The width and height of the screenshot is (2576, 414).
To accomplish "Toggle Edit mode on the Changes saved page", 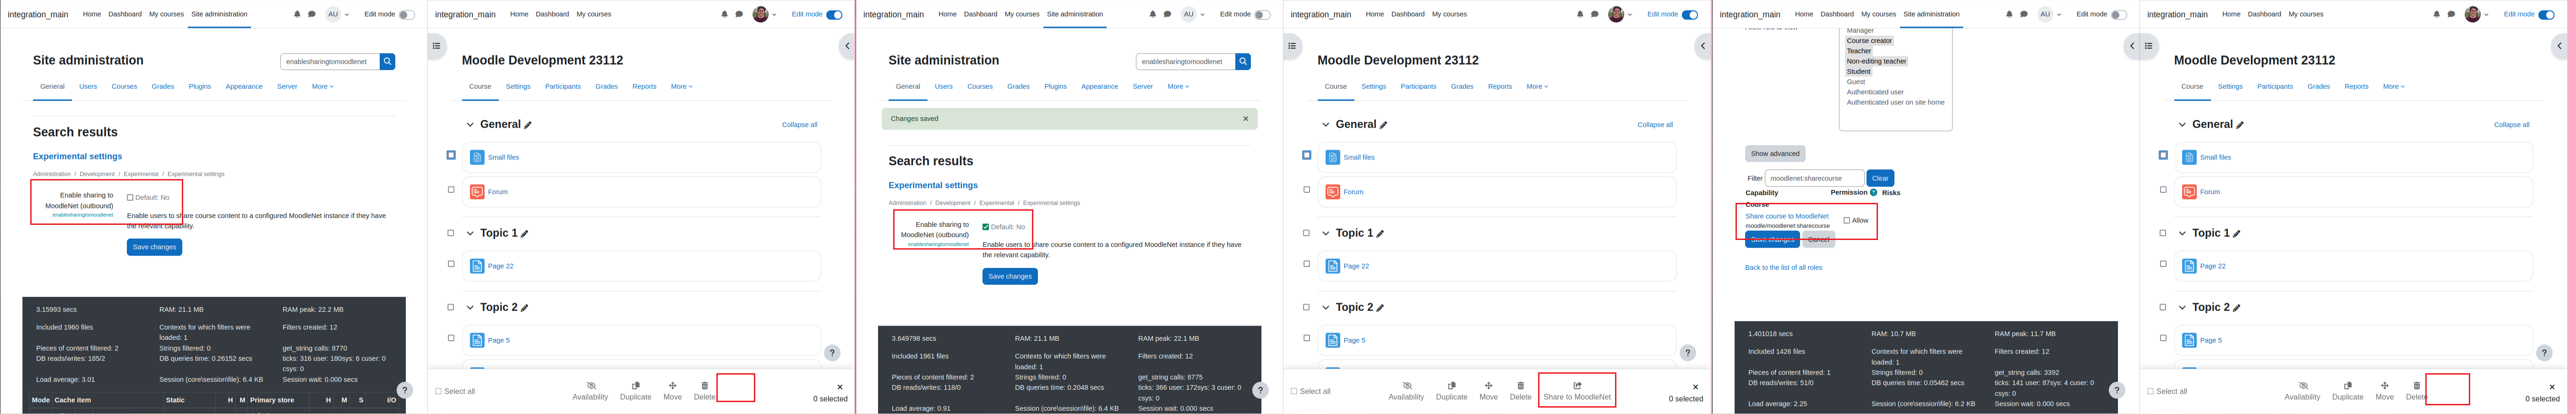I will (x=1262, y=14).
